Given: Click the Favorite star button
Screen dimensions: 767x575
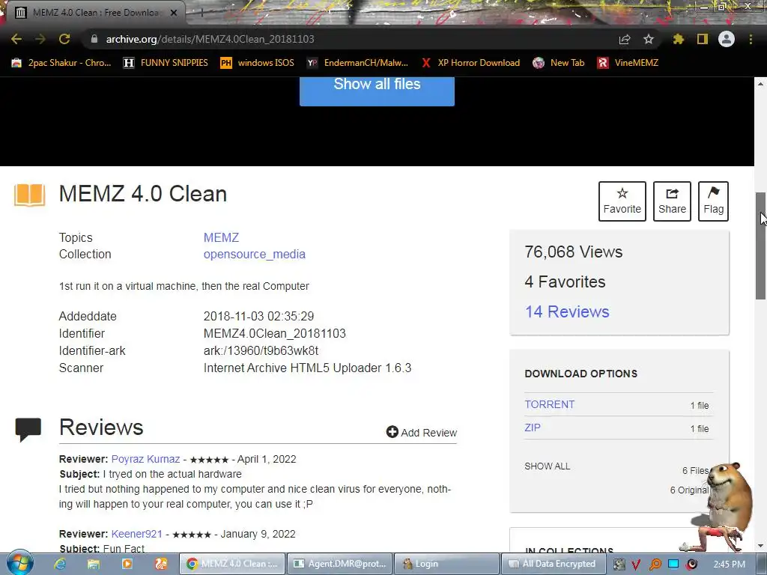Looking at the screenshot, I should tap(622, 201).
